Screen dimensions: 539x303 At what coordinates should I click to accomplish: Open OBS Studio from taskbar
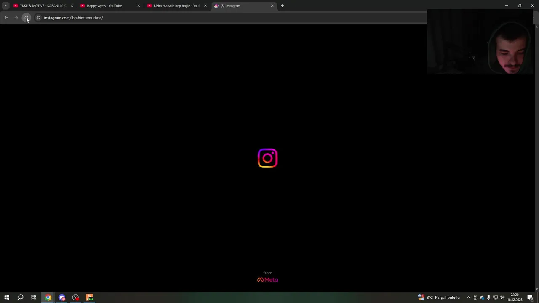click(75, 298)
